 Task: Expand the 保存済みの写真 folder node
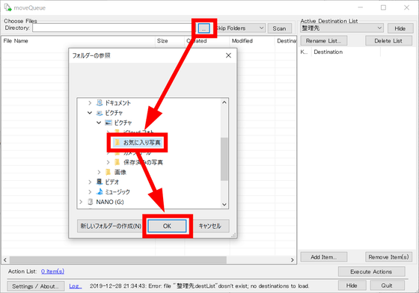(108, 162)
